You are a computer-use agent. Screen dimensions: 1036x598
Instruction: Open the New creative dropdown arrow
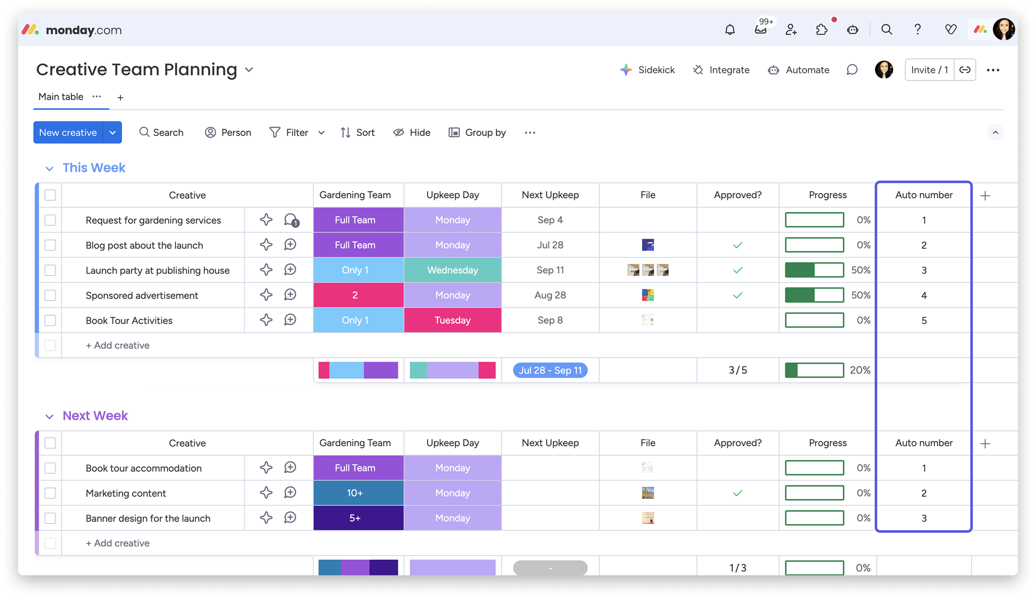point(112,133)
